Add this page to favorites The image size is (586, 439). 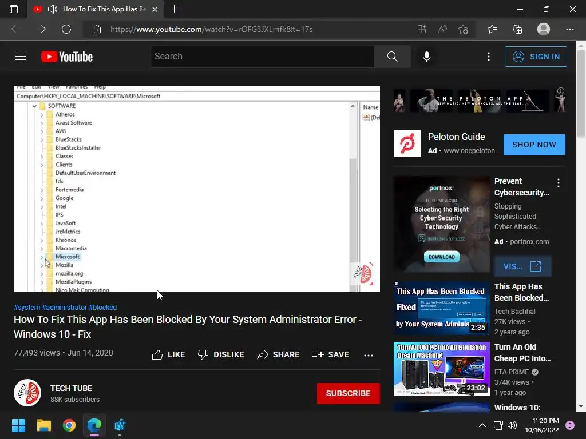pyautogui.click(x=464, y=29)
